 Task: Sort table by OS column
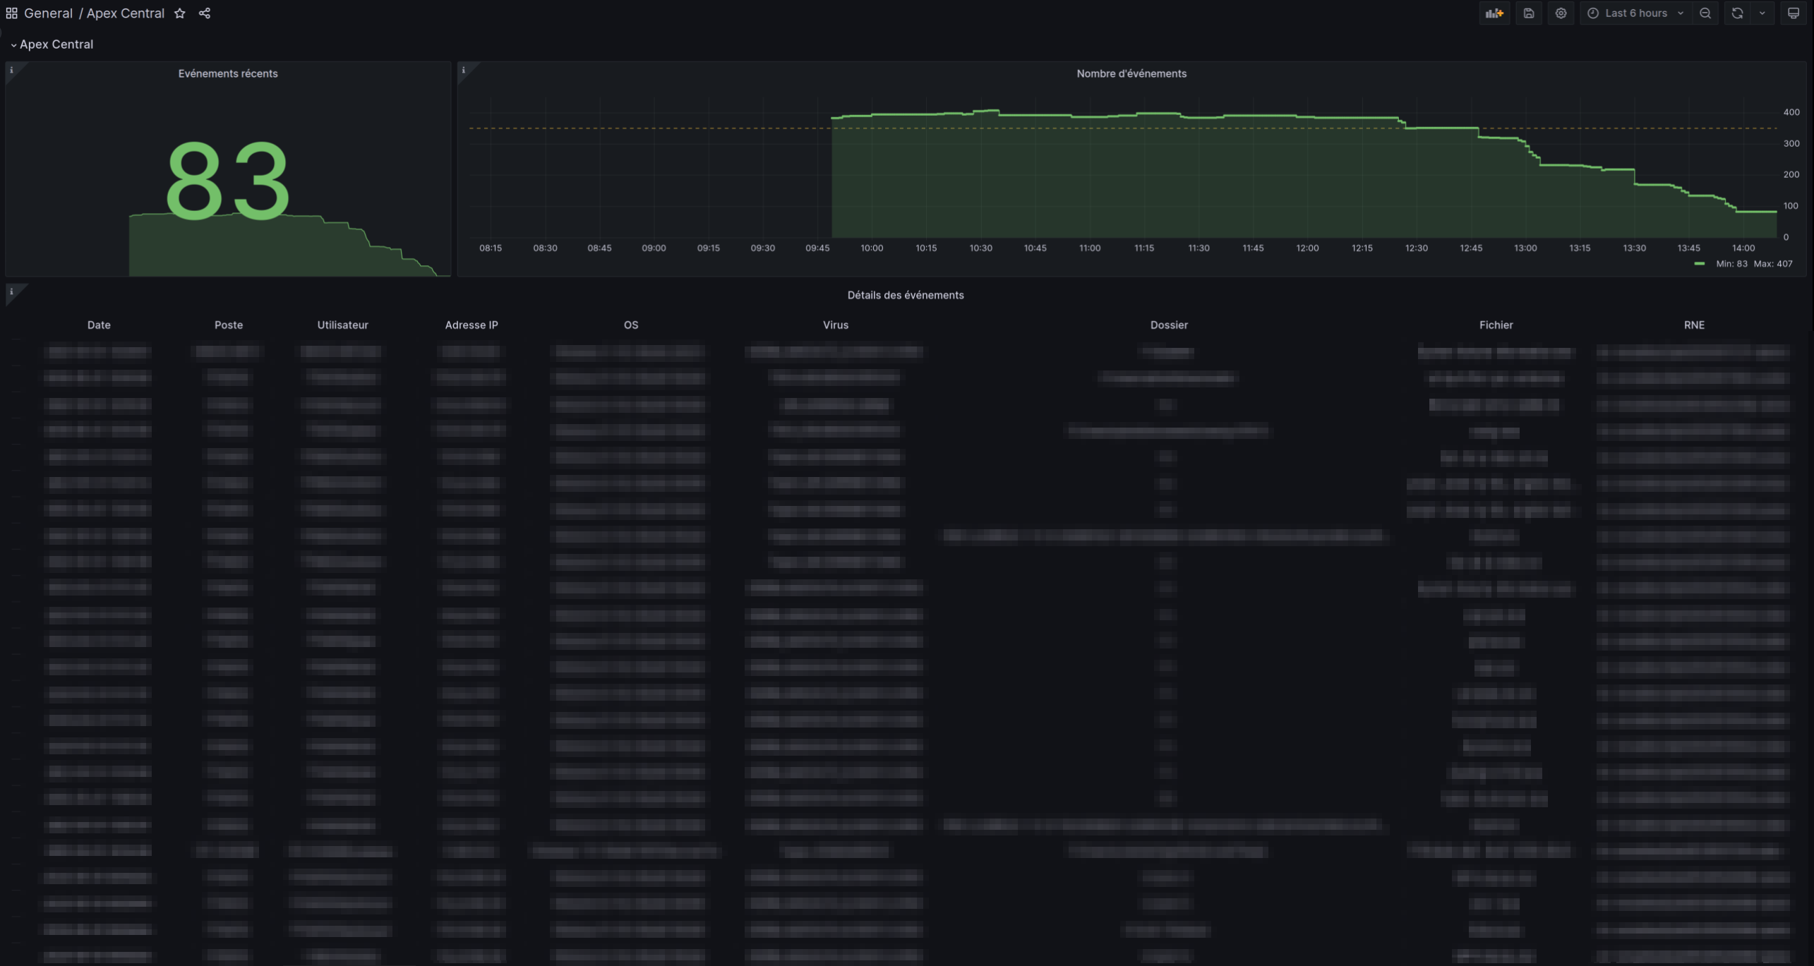point(631,325)
